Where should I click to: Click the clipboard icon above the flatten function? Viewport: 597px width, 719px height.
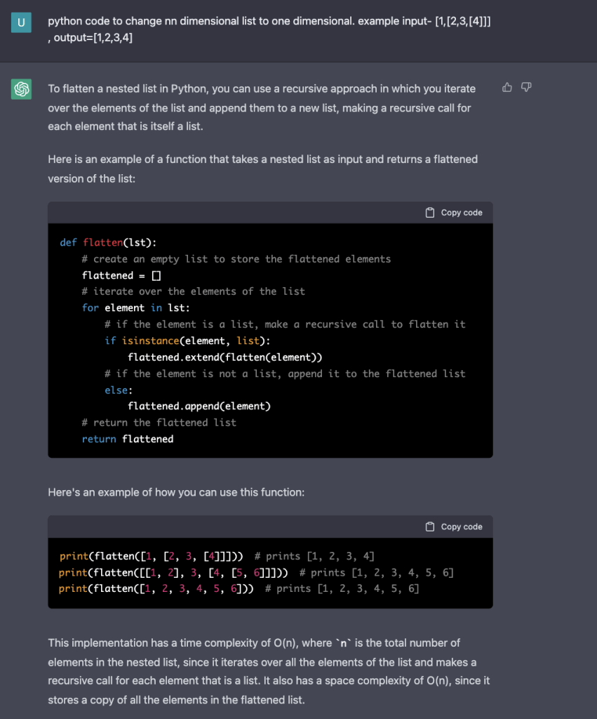[430, 213]
